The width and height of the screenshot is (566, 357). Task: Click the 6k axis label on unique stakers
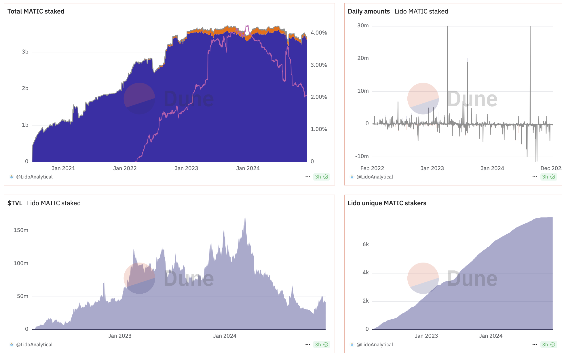[365, 244]
